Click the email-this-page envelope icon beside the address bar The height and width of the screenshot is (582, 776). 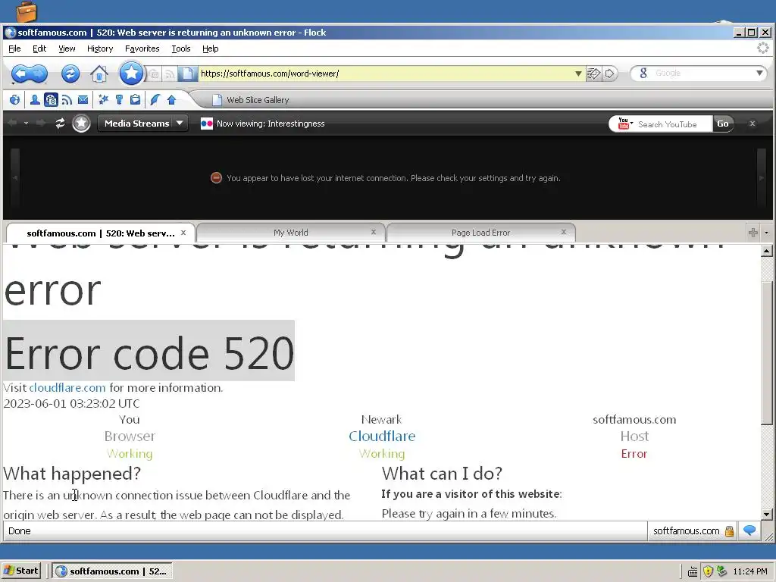pyautogui.click(x=593, y=74)
